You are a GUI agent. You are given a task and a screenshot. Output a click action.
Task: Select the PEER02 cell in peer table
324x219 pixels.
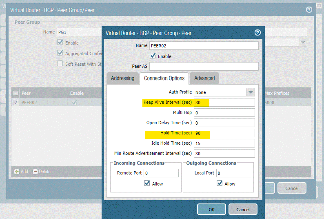[x=43, y=103]
